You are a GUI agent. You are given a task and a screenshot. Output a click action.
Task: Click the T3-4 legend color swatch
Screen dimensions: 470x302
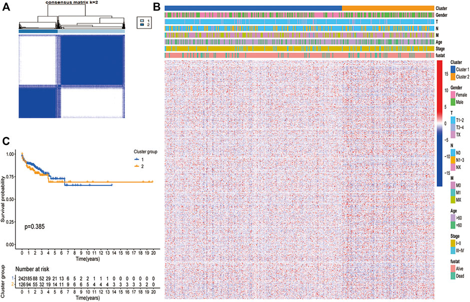coord(453,128)
